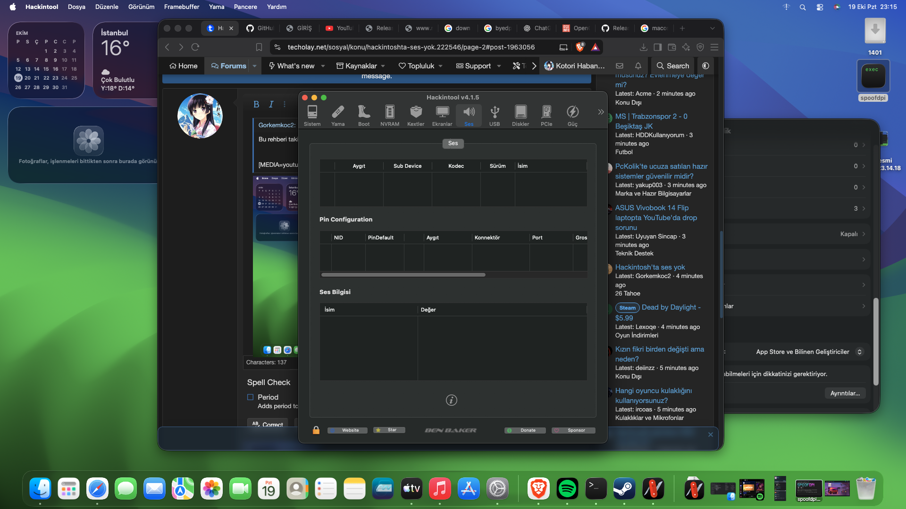This screenshot has height=509, width=906.
Task: Expand the Kaynaklar dropdown arrow
Action: click(383, 66)
